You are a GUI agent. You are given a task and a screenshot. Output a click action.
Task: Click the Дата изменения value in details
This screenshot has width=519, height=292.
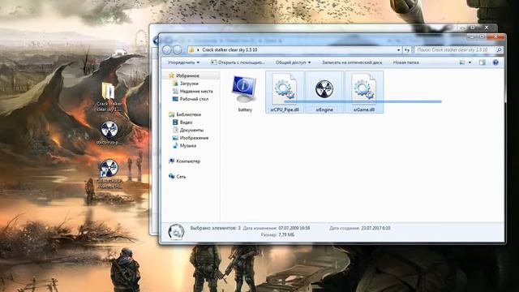pos(294,228)
